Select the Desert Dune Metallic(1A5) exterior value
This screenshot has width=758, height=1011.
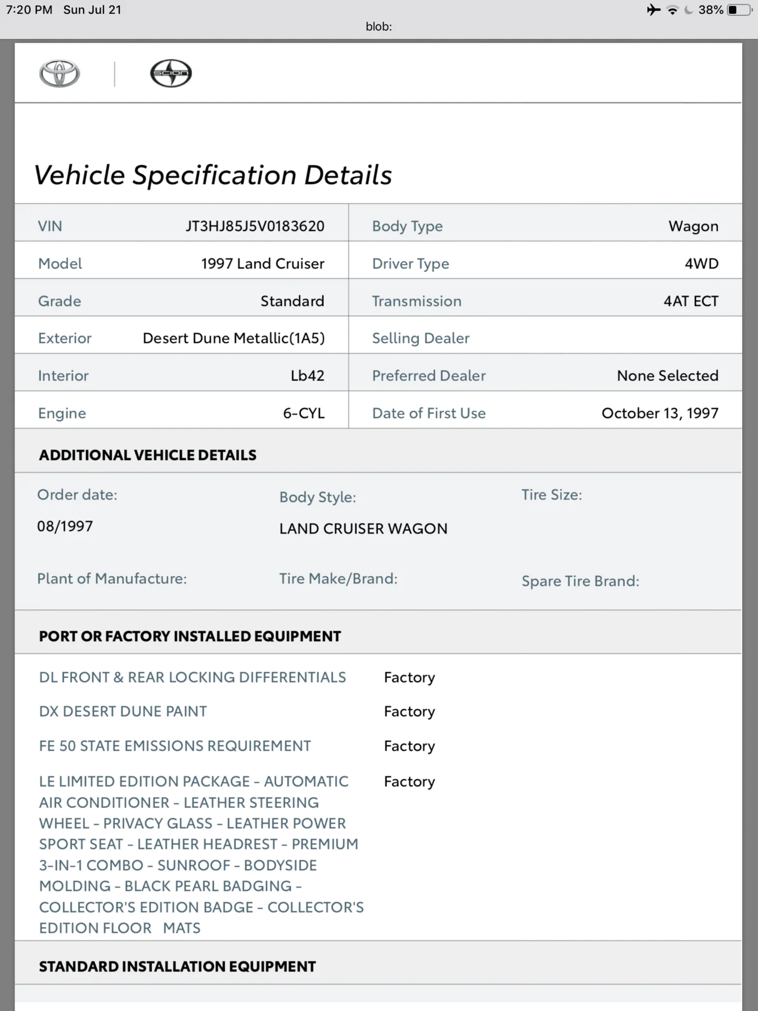pos(234,338)
